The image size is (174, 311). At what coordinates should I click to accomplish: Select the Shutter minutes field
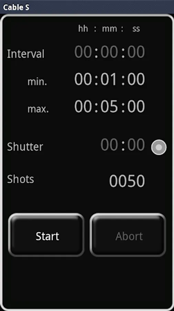coord(109,144)
